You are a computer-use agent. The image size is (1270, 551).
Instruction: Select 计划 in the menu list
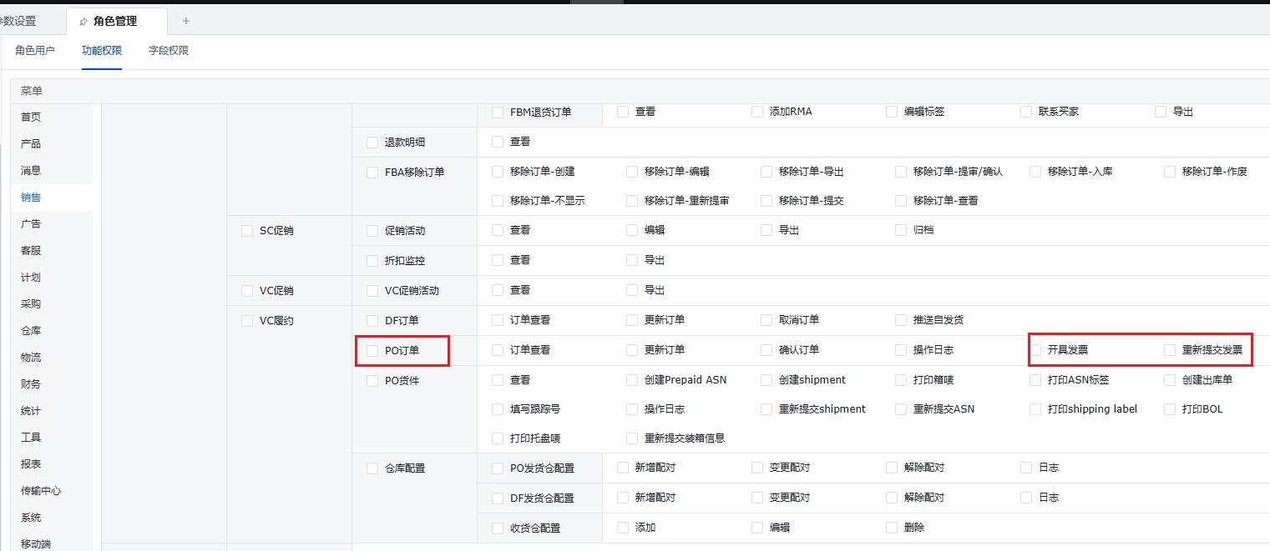click(31, 278)
